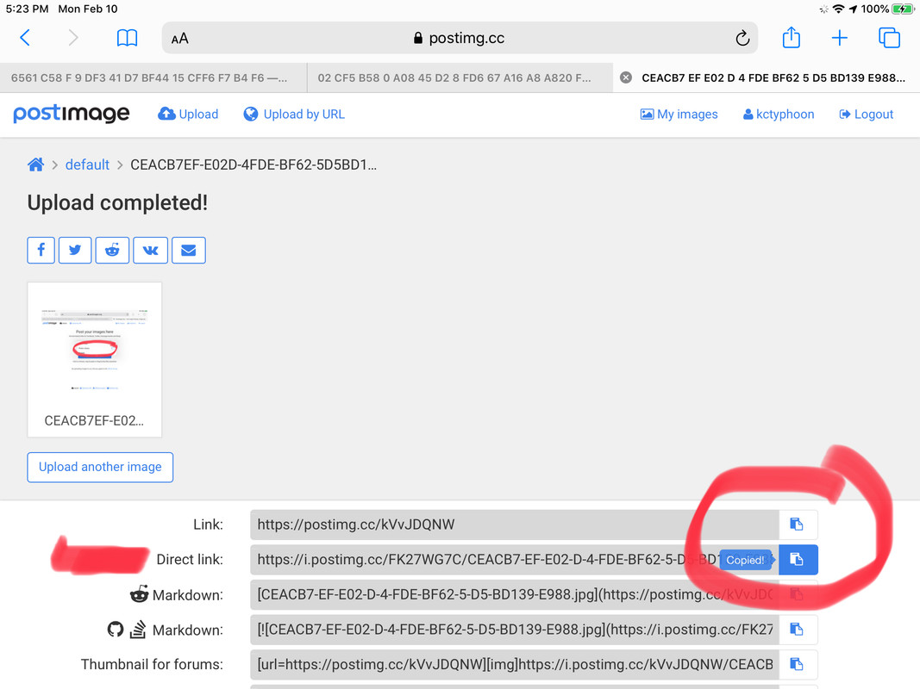Share upload on Reddit
Image resolution: width=920 pixels, height=689 pixels.
(x=112, y=250)
